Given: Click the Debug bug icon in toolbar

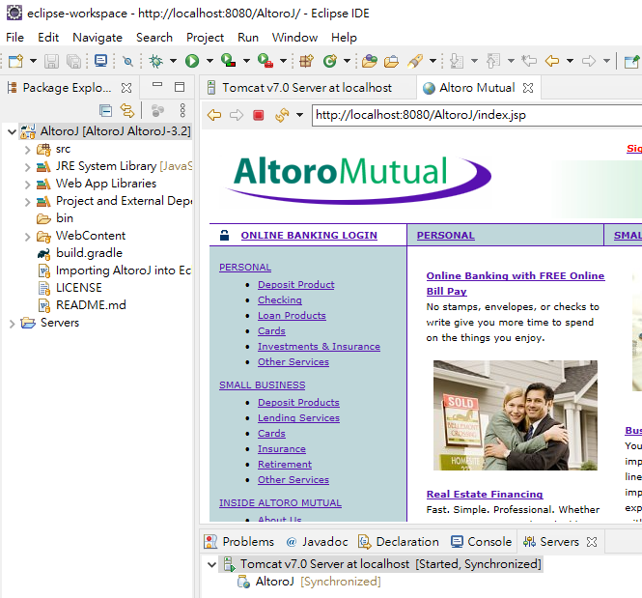Looking at the screenshot, I should (155, 61).
